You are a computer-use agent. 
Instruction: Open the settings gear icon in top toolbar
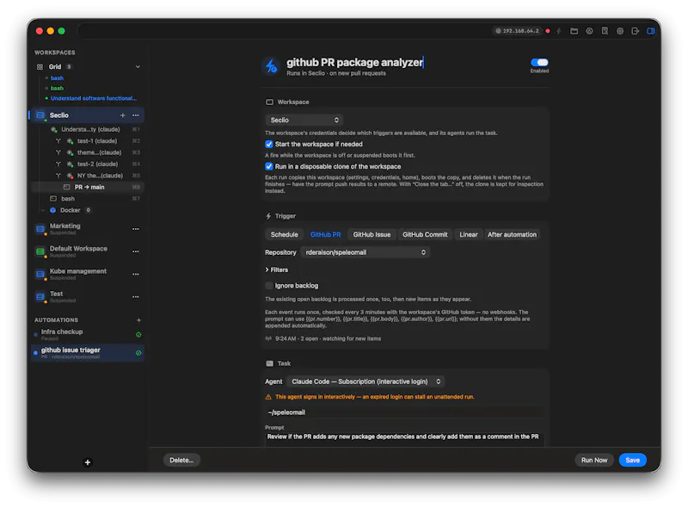click(x=620, y=31)
